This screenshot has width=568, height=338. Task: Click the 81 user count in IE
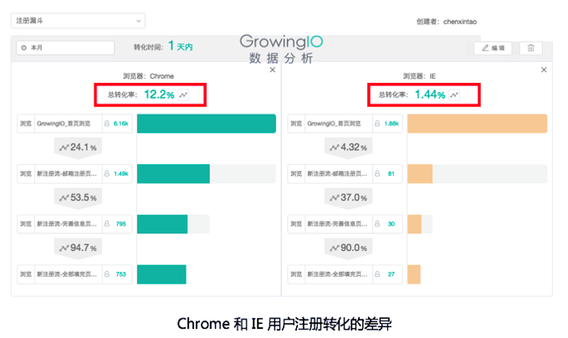(391, 173)
